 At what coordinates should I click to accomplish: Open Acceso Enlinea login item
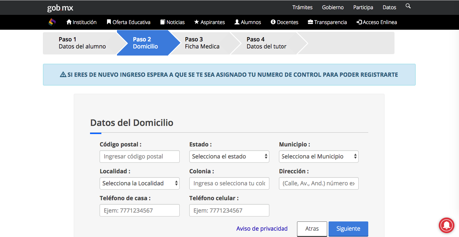[x=377, y=22]
